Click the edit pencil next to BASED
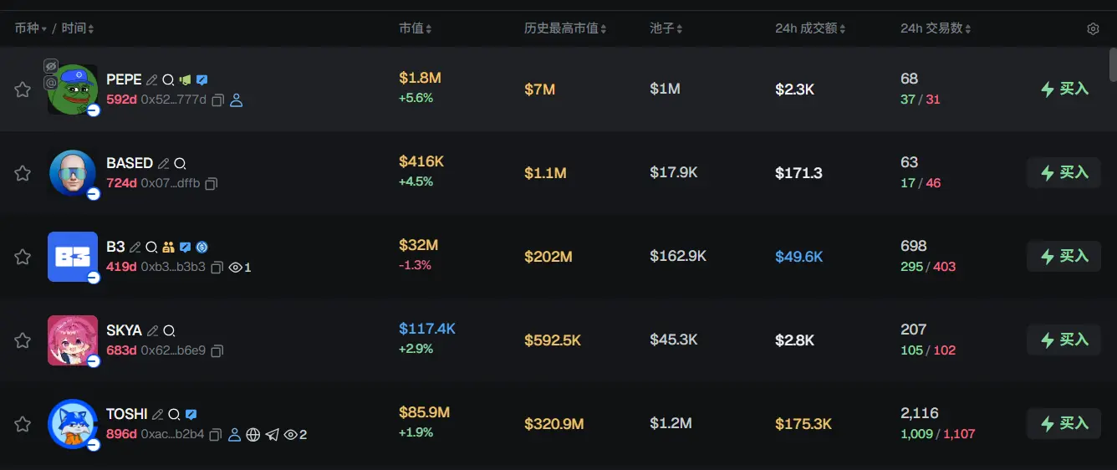The image size is (1117, 470). click(164, 164)
